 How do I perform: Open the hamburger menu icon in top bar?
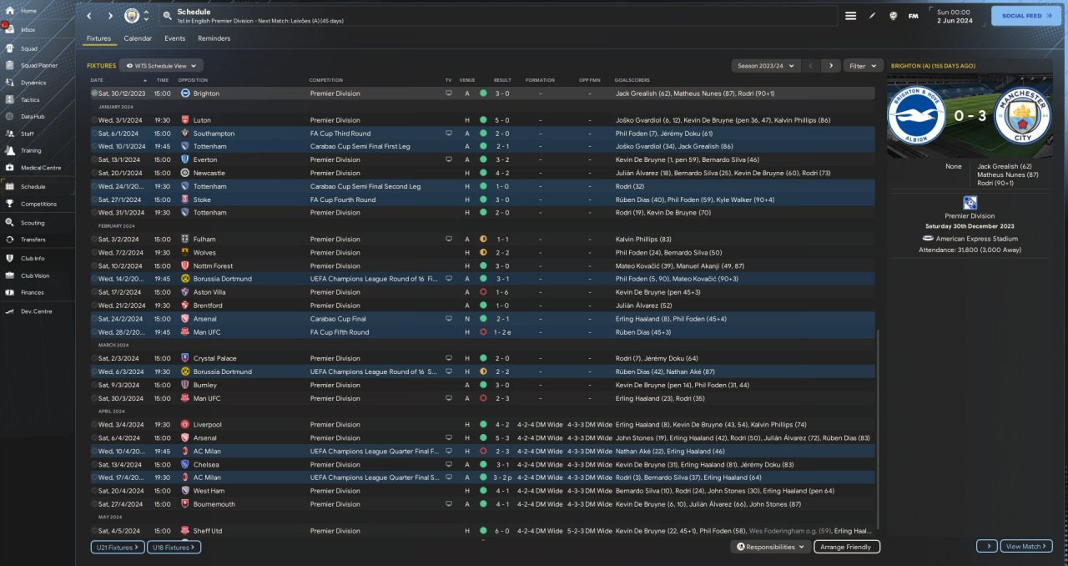coord(850,16)
